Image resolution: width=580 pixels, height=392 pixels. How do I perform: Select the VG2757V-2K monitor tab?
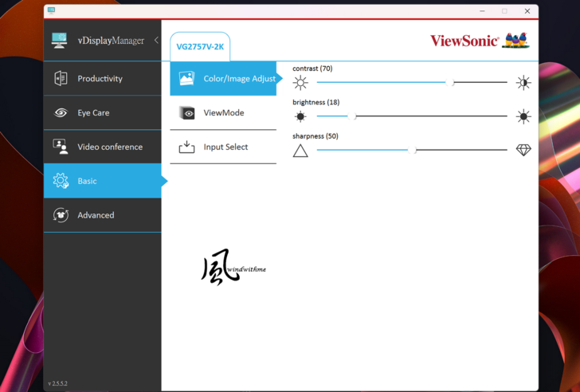200,47
